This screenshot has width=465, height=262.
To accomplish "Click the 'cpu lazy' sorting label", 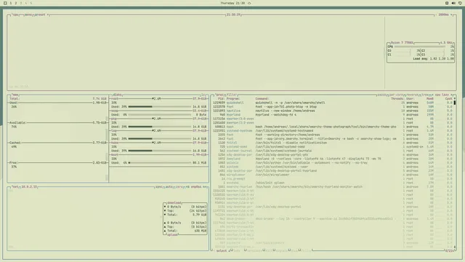I will (x=442, y=95).
